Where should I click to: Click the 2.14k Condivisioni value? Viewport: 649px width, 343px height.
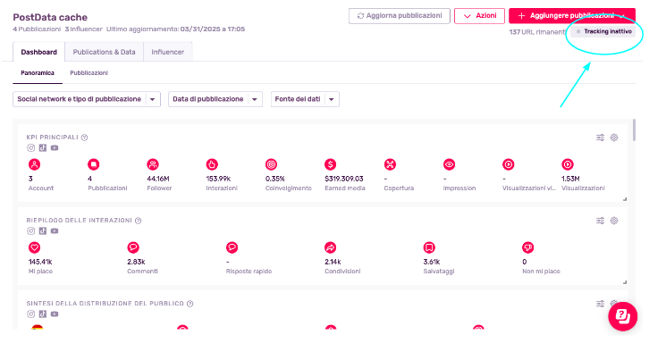tap(333, 262)
